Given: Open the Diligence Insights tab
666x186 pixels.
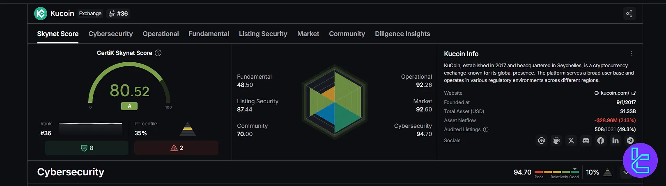Looking at the screenshot, I should tap(402, 34).
